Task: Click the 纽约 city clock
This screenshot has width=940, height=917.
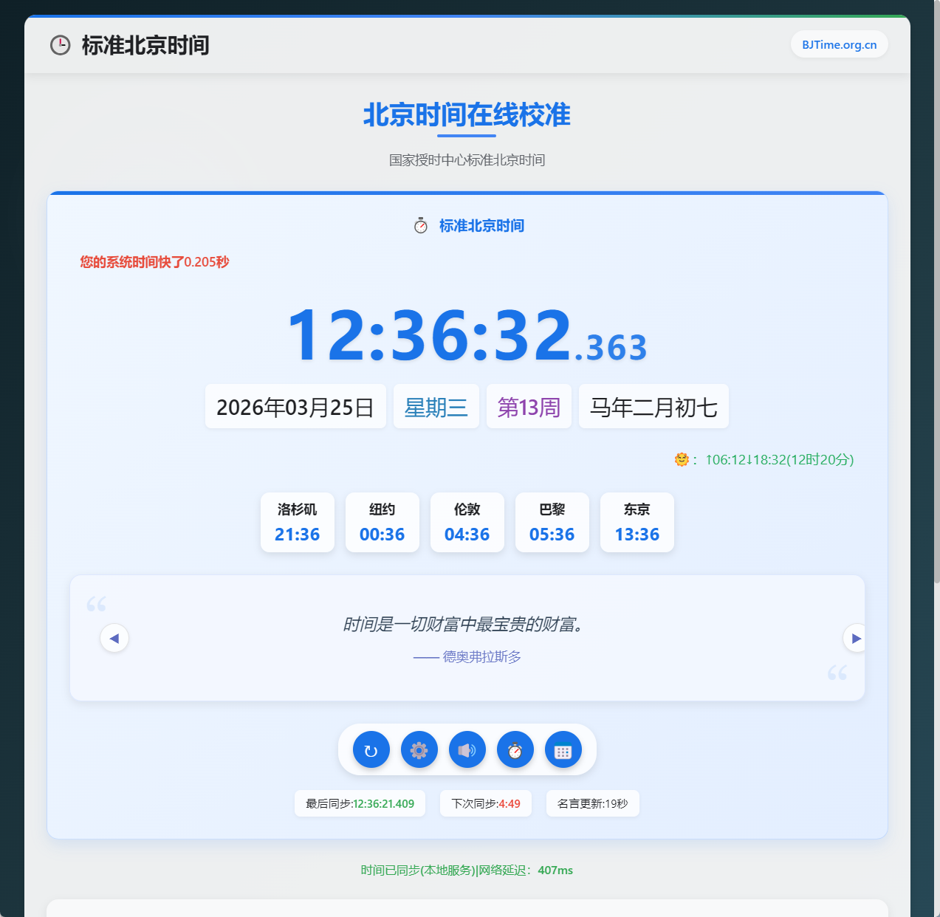Action: (382, 522)
